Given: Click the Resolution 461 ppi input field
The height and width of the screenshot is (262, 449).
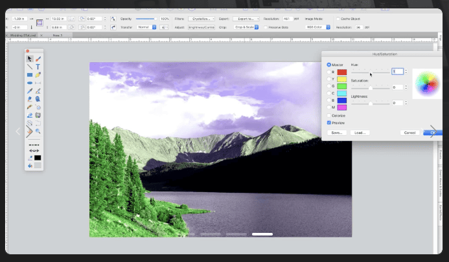Looking at the screenshot, I should [x=287, y=19].
